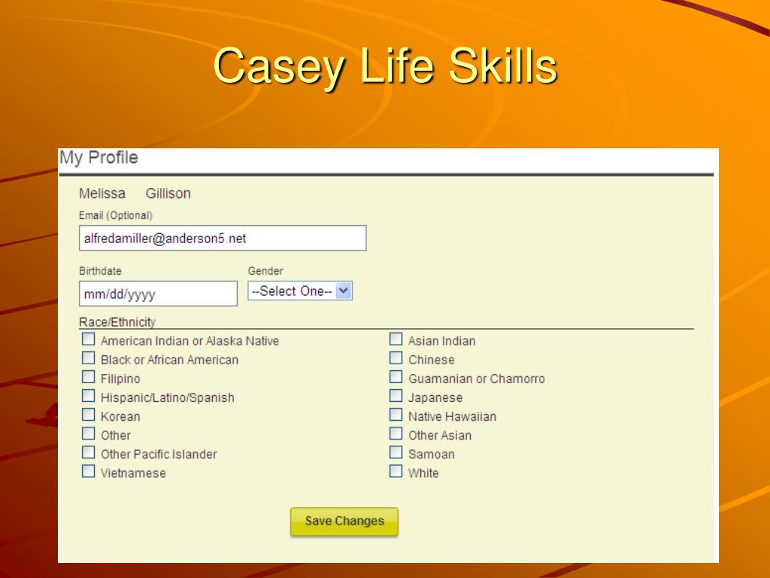Check the Other Pacific Islander box
Screen dimensions: 770x578
pos(89,452)
